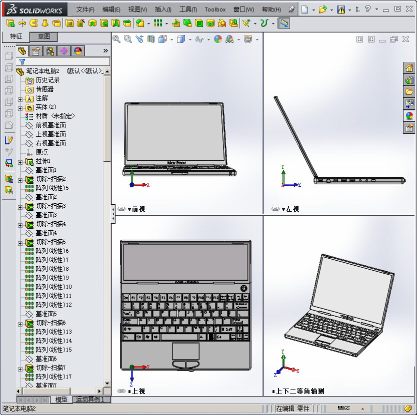Open SolidWorks Resources home icon on right panel
The height and width of the screenshot is (415, 417).
click(x=409, y=68)
